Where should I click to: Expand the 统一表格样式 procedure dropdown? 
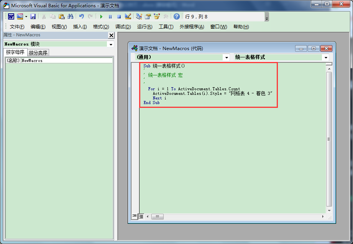(326, 57)
